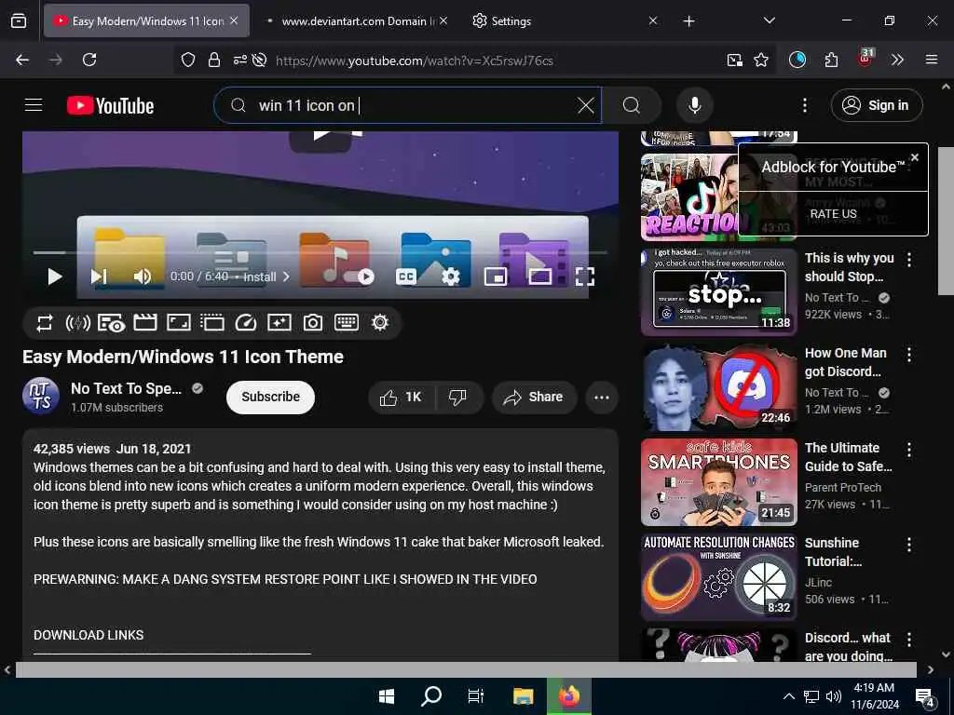Click the Sign in button
This screenshot has height=715, width=954.
tap(877, 105)
